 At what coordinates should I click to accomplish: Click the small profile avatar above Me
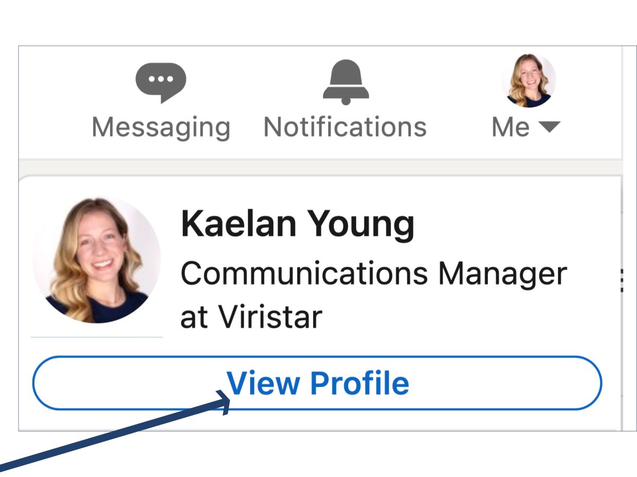click(528, 81)
